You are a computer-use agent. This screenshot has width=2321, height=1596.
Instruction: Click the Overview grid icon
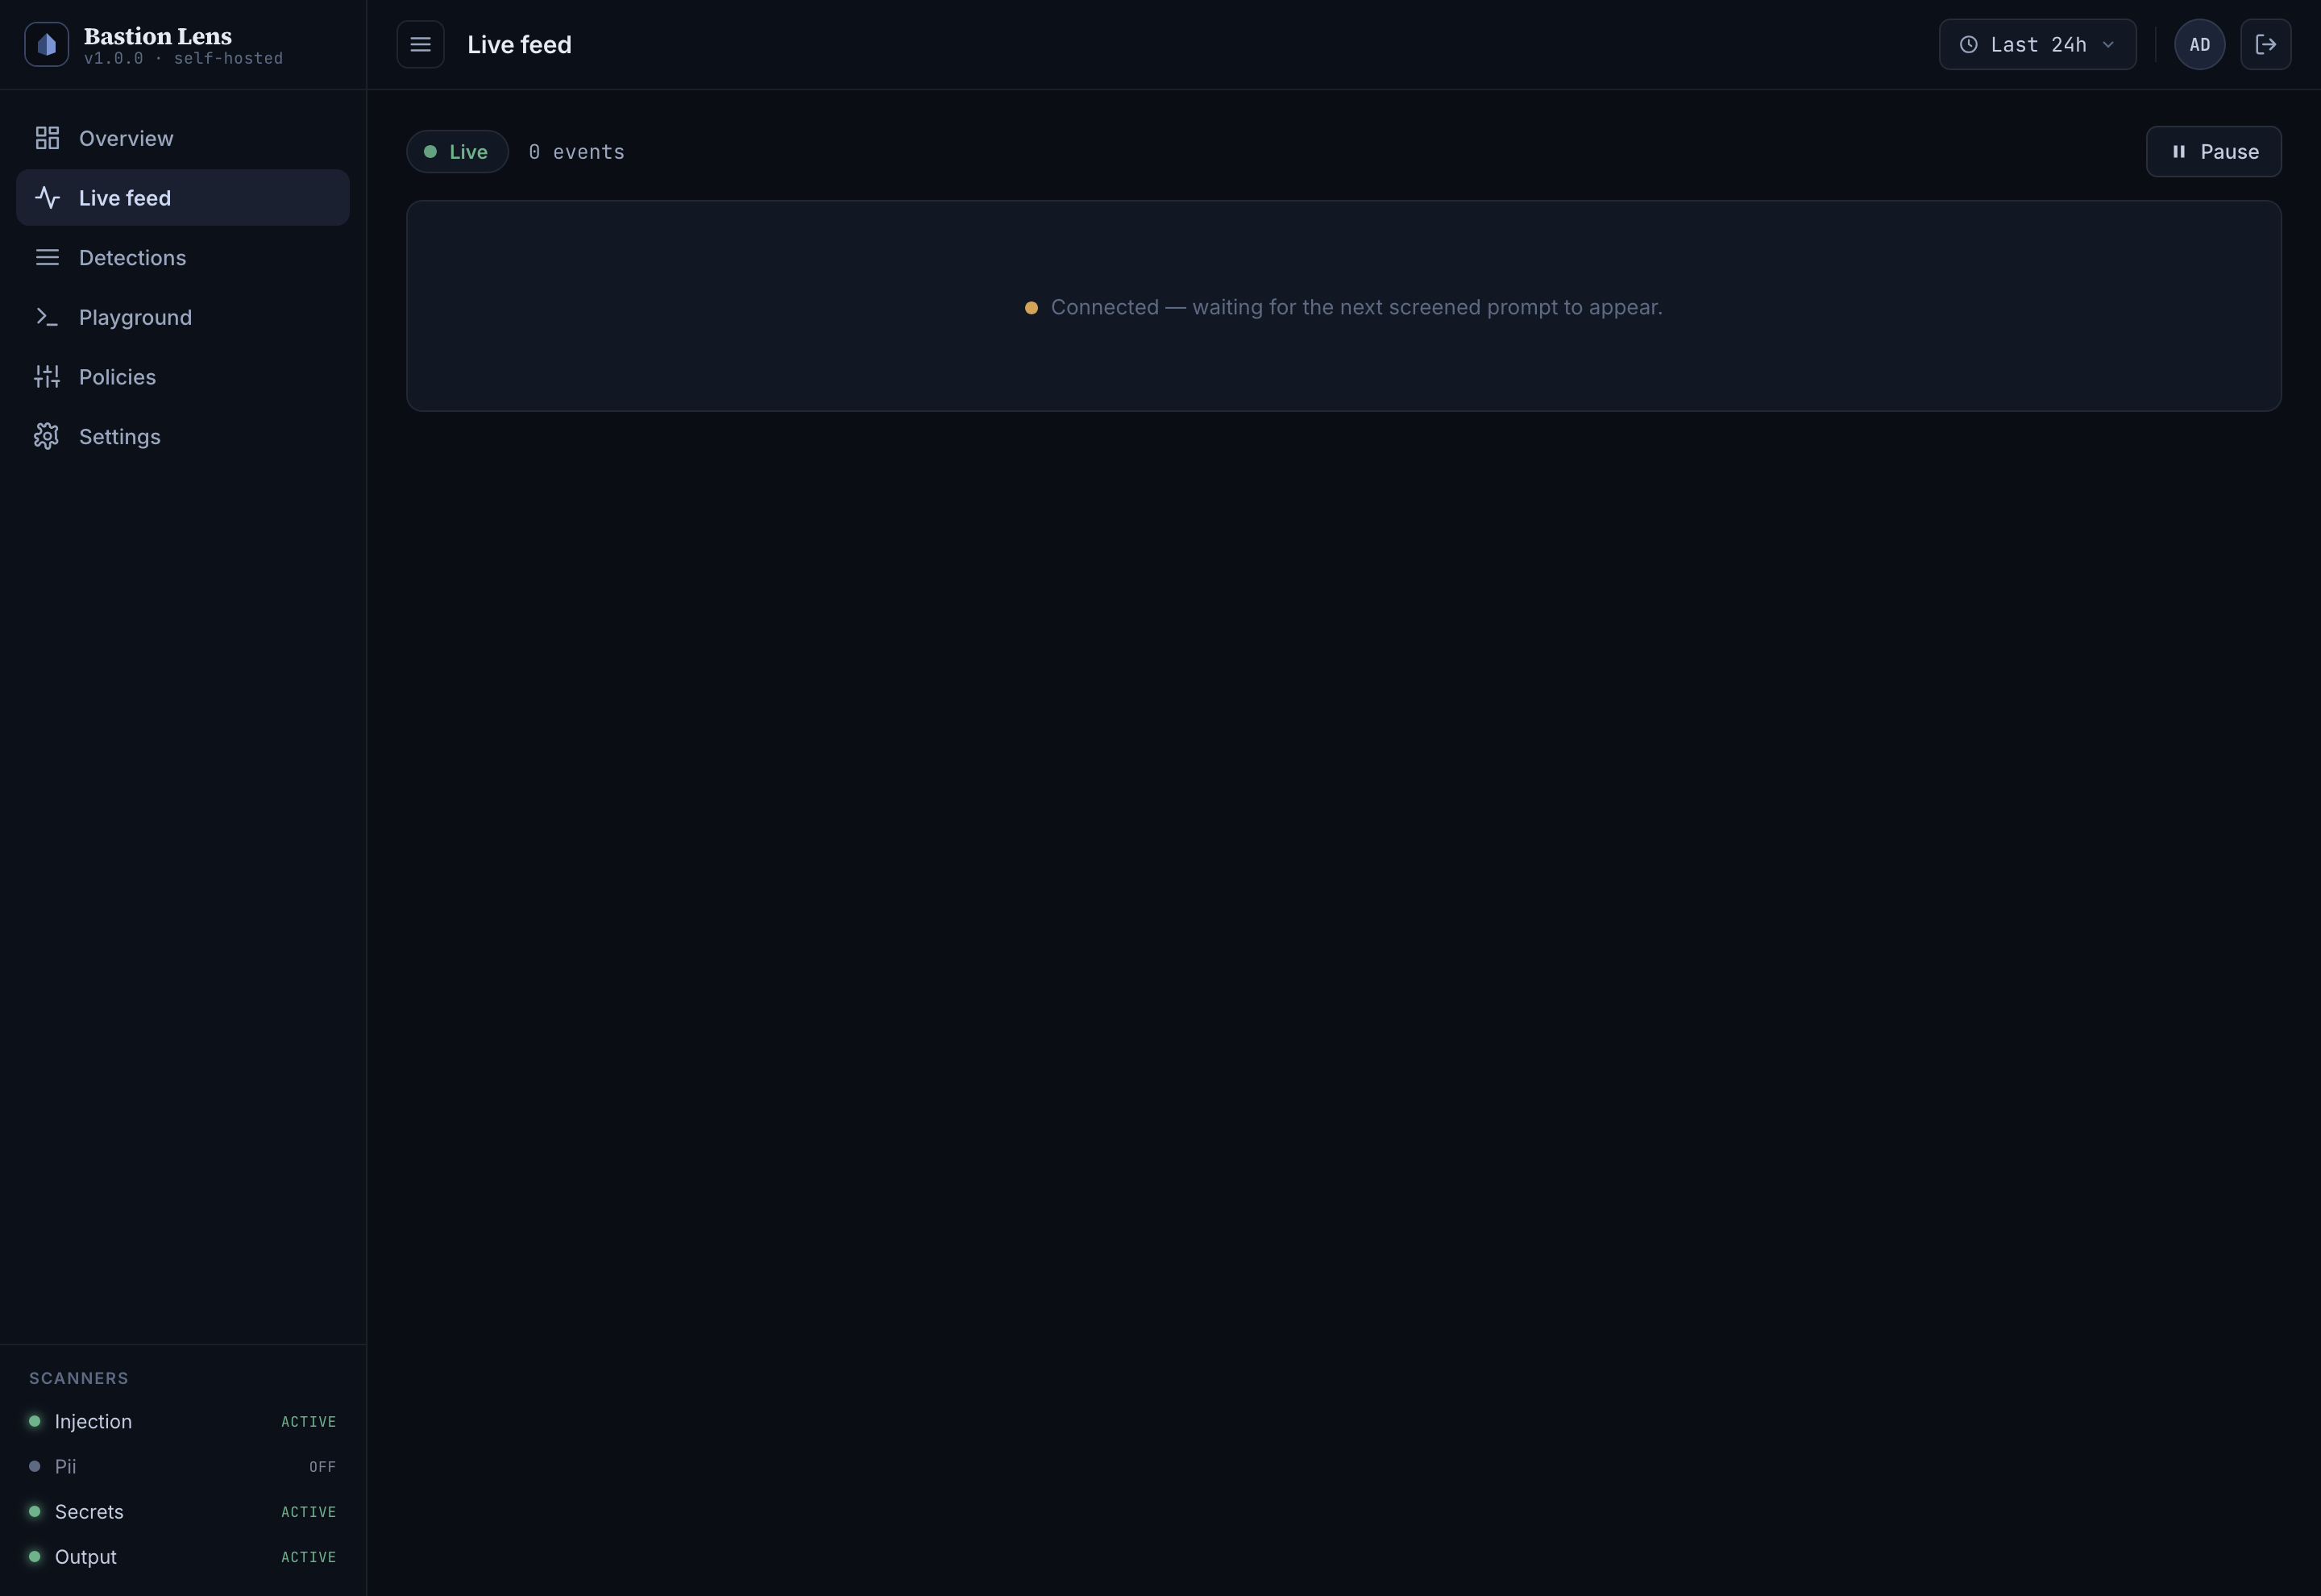pyautogui.click(x=47, y=138)
